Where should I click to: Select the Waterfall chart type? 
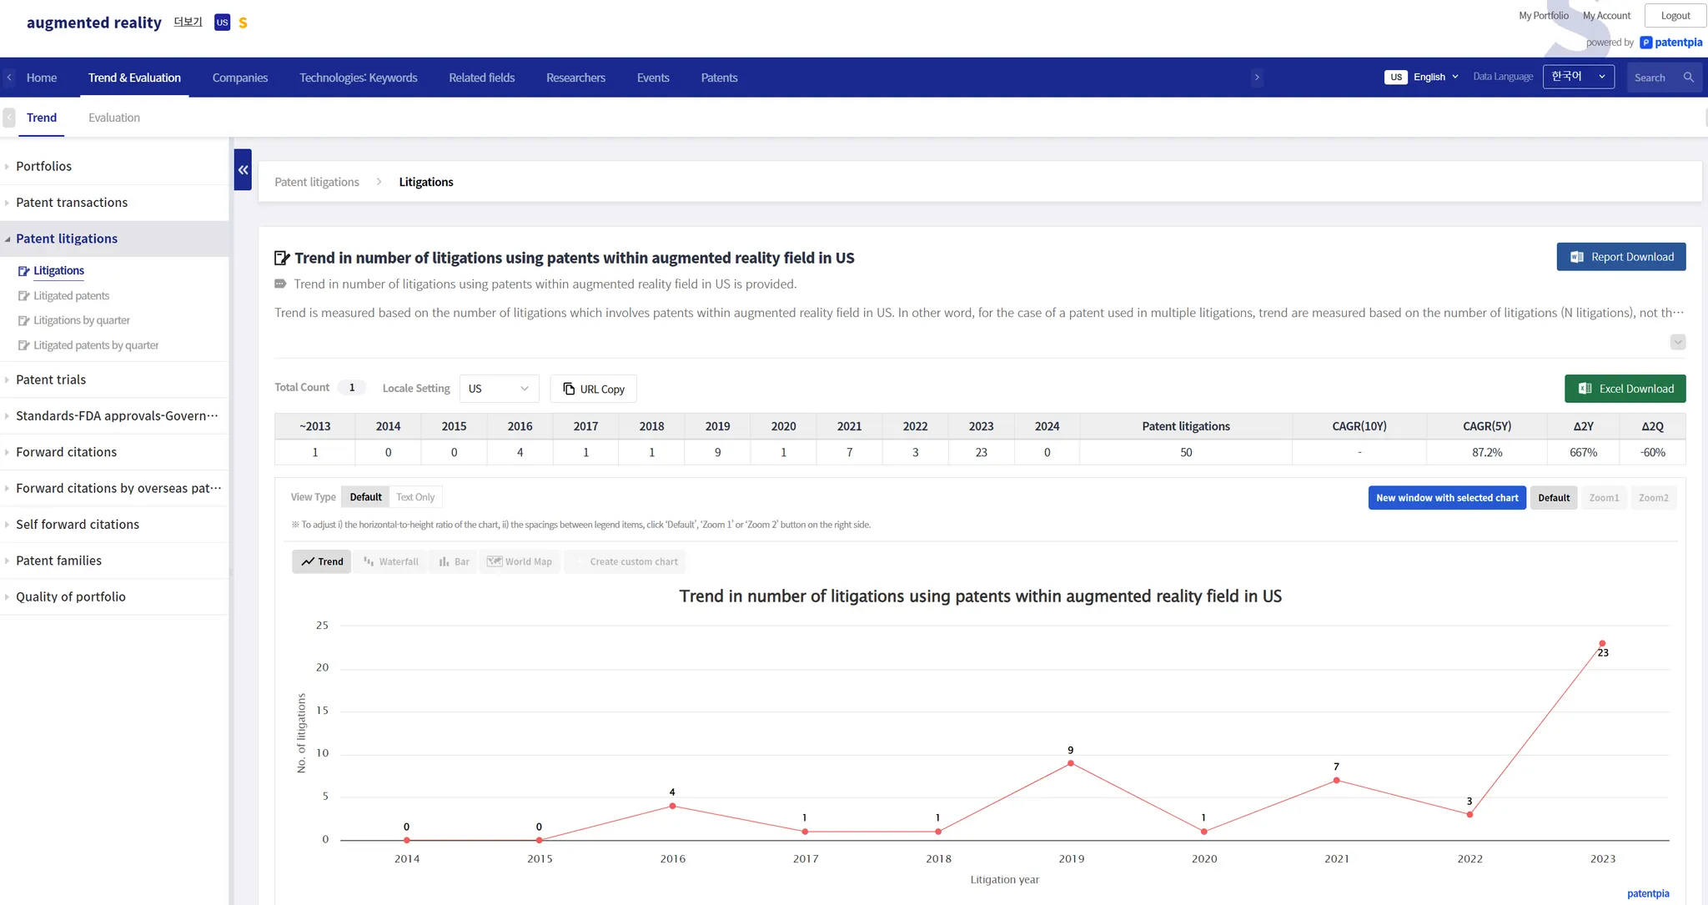click(x=391, y=561)
